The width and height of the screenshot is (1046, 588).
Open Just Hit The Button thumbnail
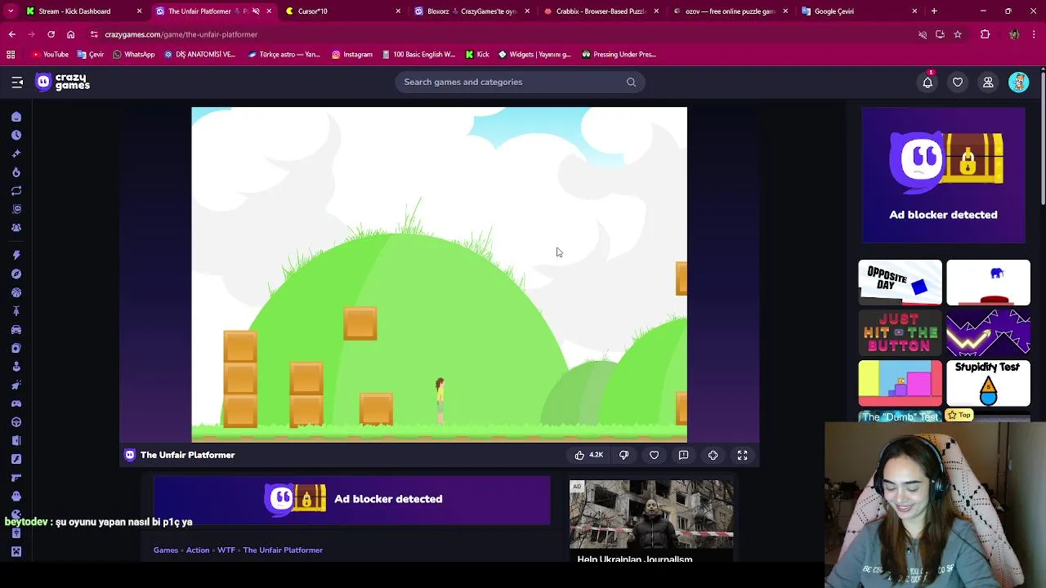point(900,332)
